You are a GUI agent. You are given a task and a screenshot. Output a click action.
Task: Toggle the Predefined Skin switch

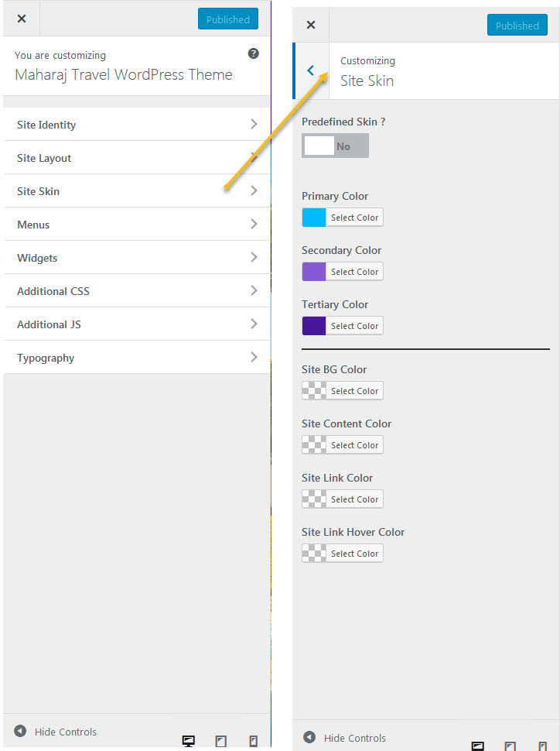tap(335, 146)
